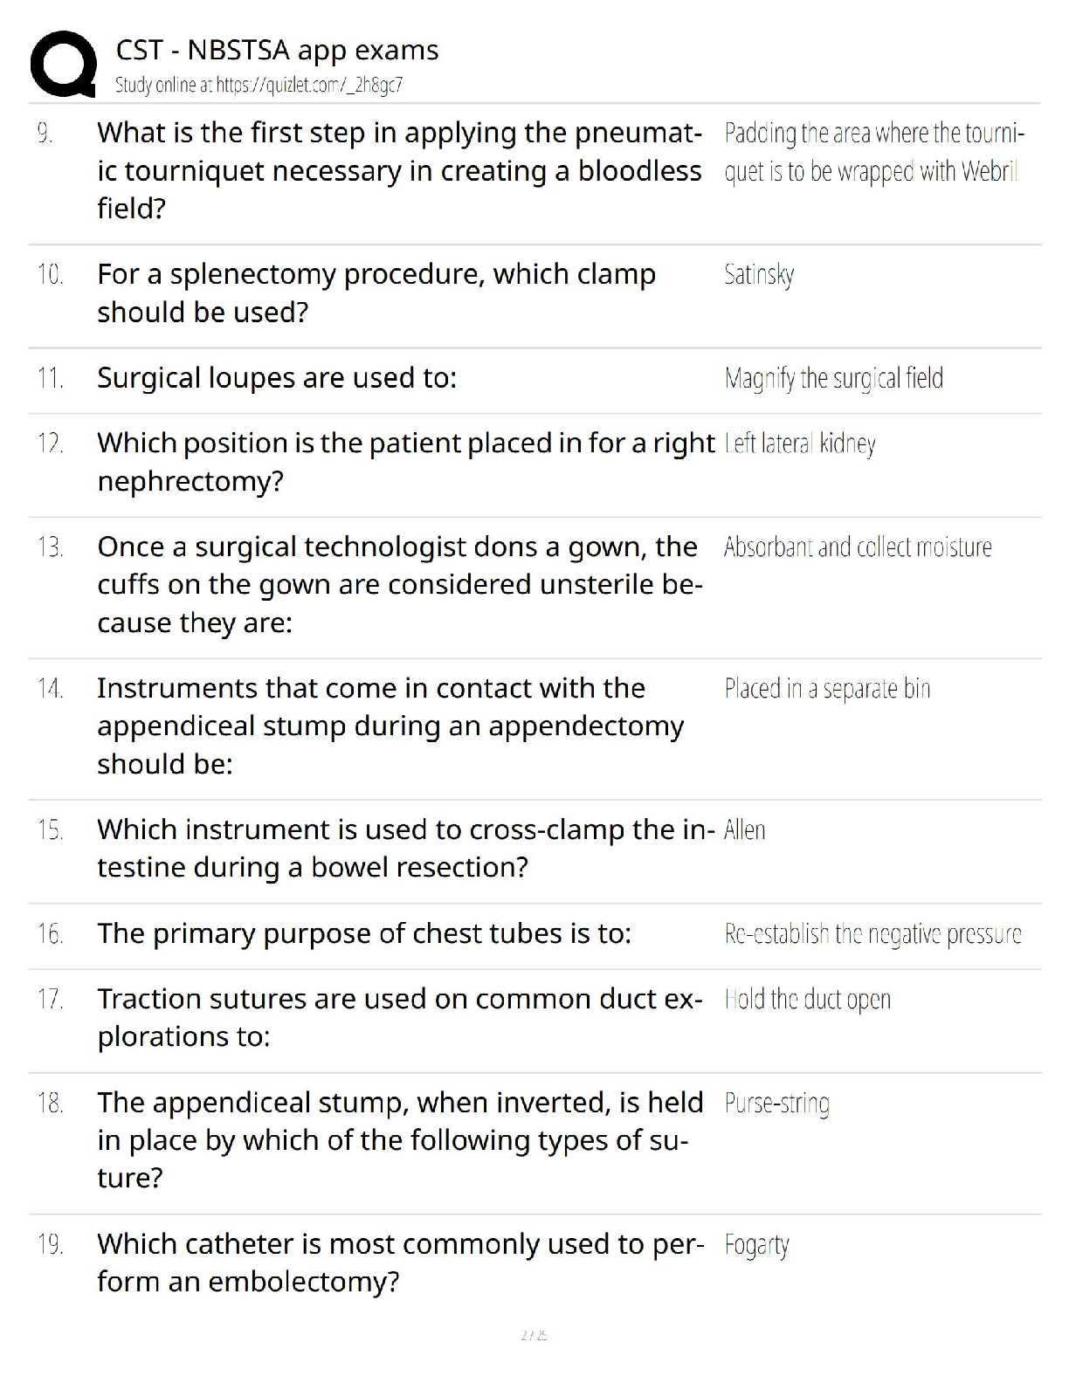Select the appendiceal stump instruments question
The width and height of the screenshot is (1069, 1383).
(x=390, y=726)
